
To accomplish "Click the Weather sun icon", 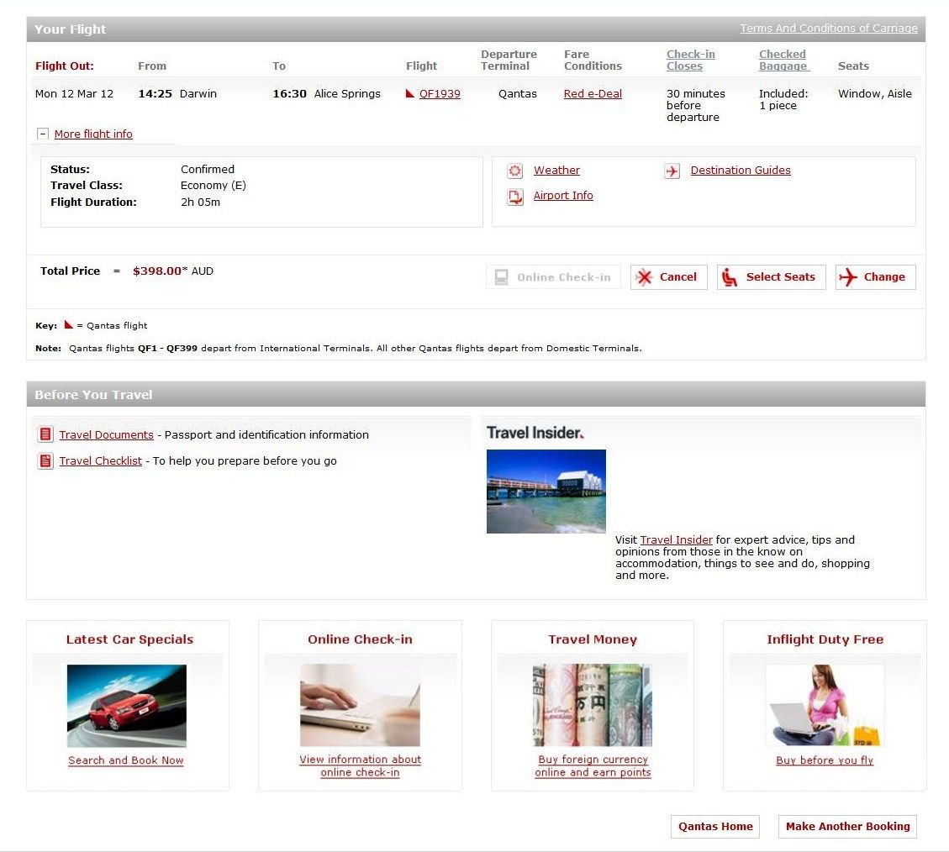I will click(x=515, y=171).
